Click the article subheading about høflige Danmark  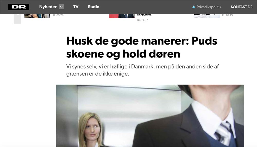pyautogui.click(x=142, y=70)
